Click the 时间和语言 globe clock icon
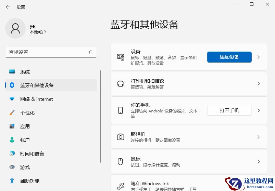The image size is (275, 191). coord(12,153)
